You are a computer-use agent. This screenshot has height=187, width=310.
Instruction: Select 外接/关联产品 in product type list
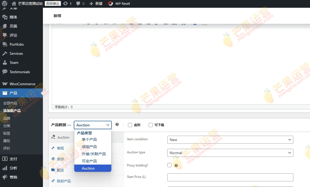(93, 154)
